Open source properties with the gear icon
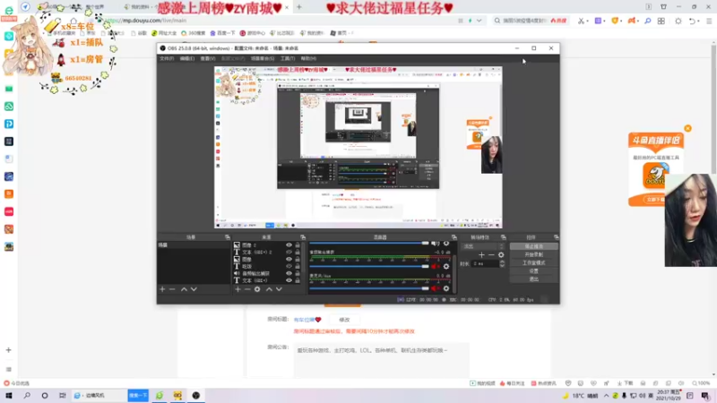 [x=257, y=289]
